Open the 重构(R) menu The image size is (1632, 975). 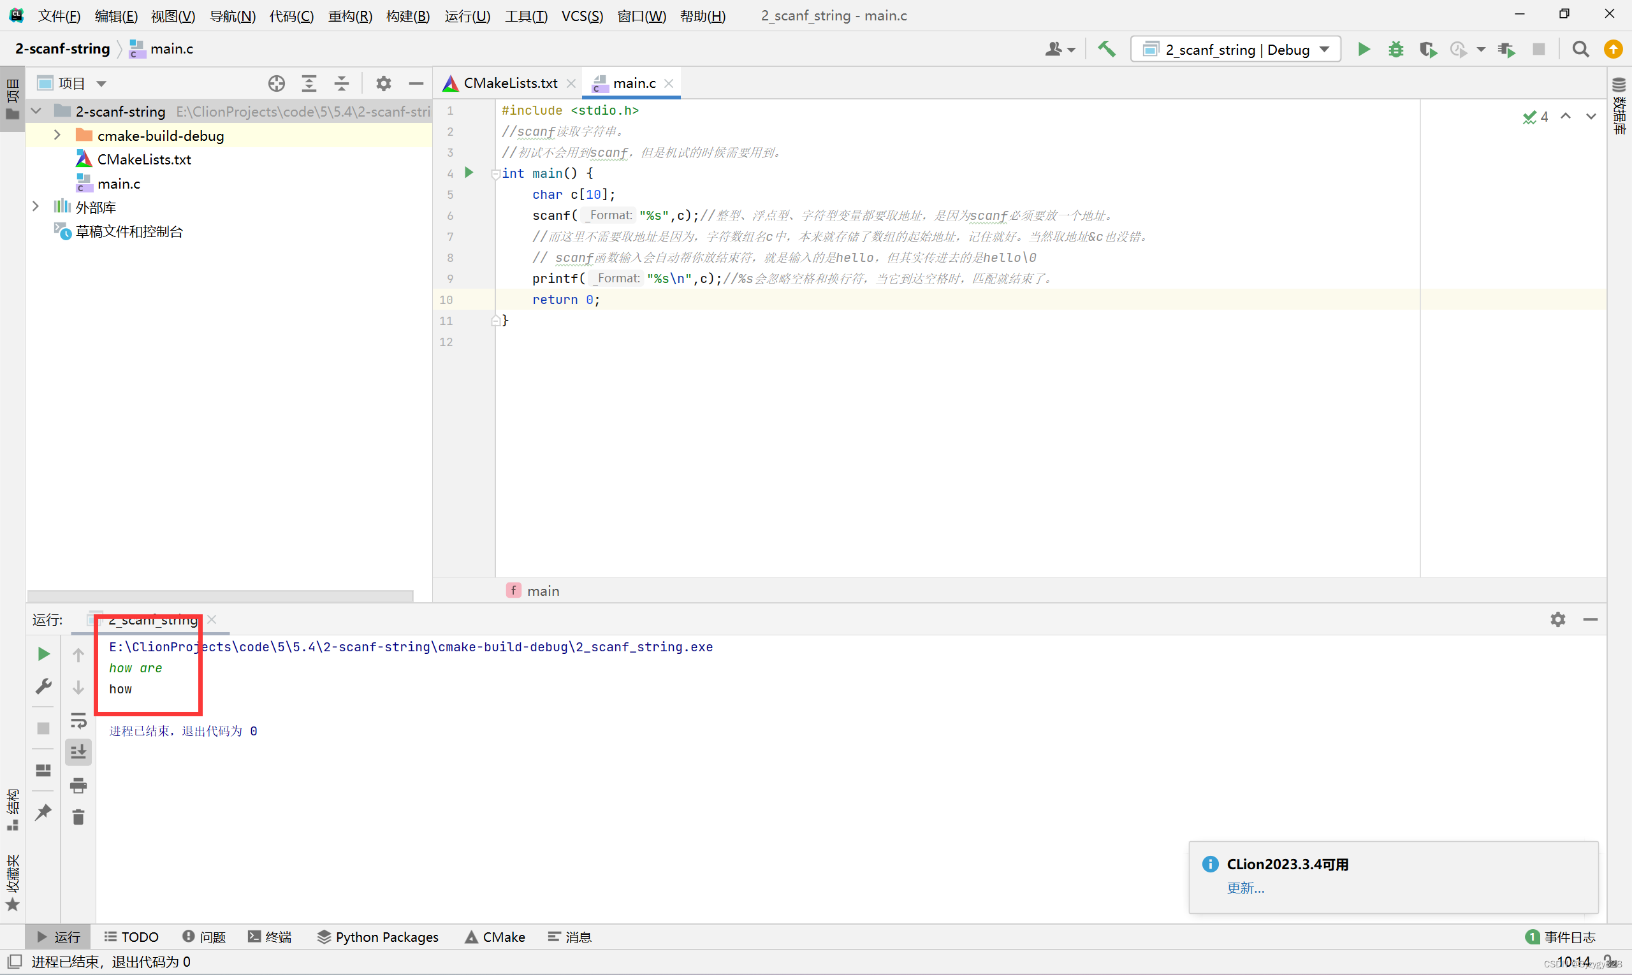point(349,16)
